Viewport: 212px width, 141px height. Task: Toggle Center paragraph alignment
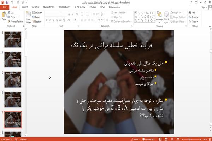[85, 20]
